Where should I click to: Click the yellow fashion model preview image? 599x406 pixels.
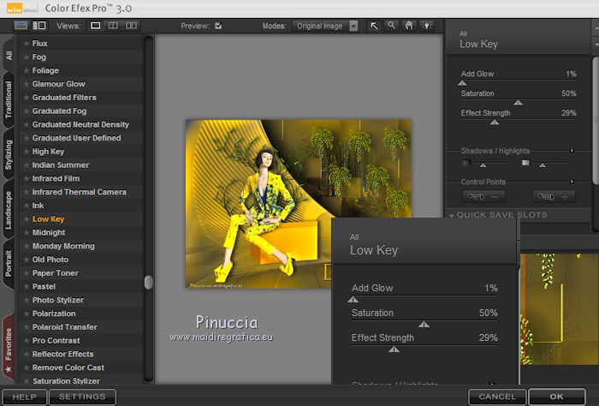(298, 204)
